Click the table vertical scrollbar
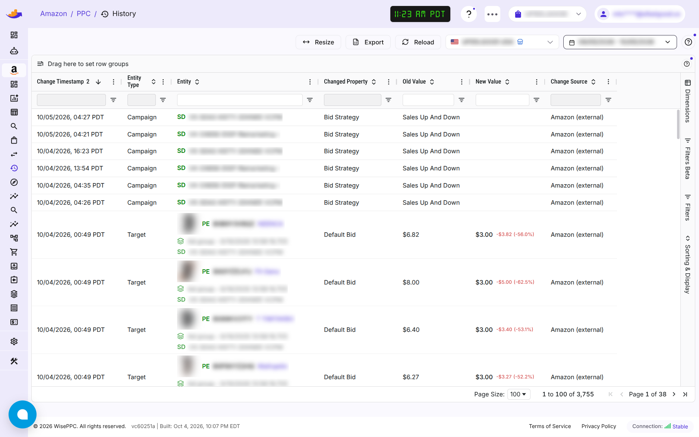The image size is (699, 437). (678, 125)
